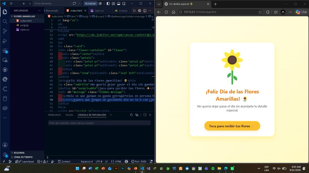Select the CONSOLA DE DEPURACIÓN tab
This screenshot has height=173, width=309.
92,115
